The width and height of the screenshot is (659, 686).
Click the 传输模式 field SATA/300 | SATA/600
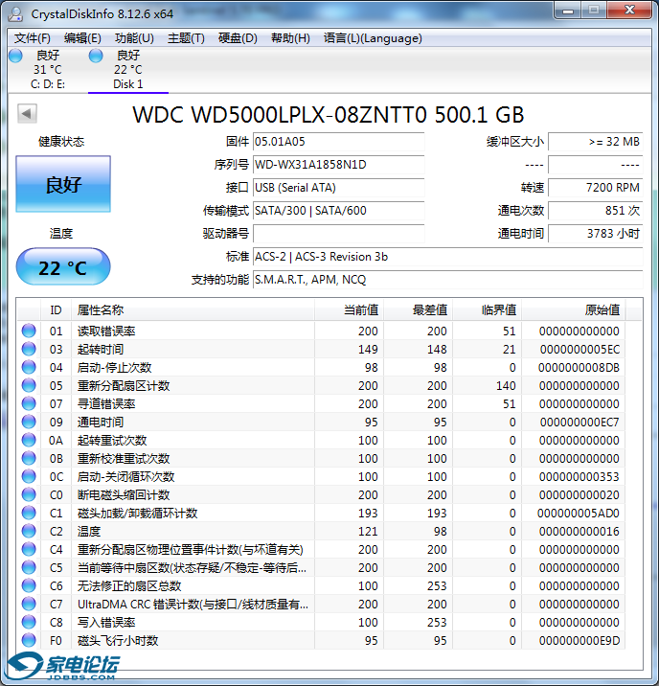pos(338,211)
